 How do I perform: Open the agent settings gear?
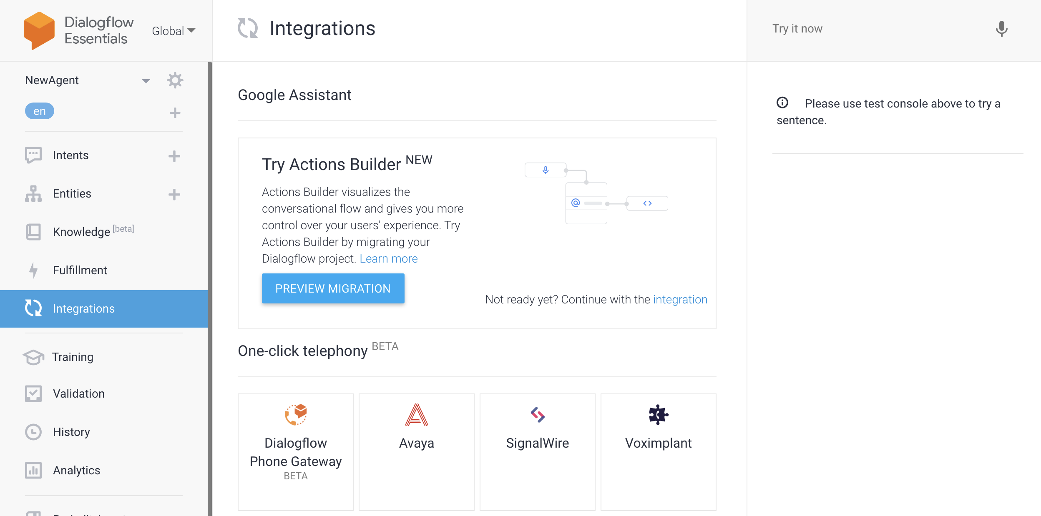point(176,80)
